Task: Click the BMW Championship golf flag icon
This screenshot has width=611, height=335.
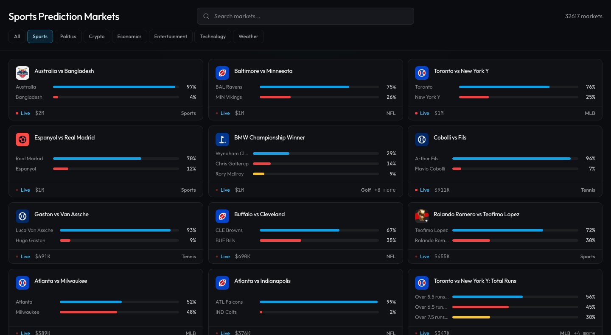Action: (222, 140)
